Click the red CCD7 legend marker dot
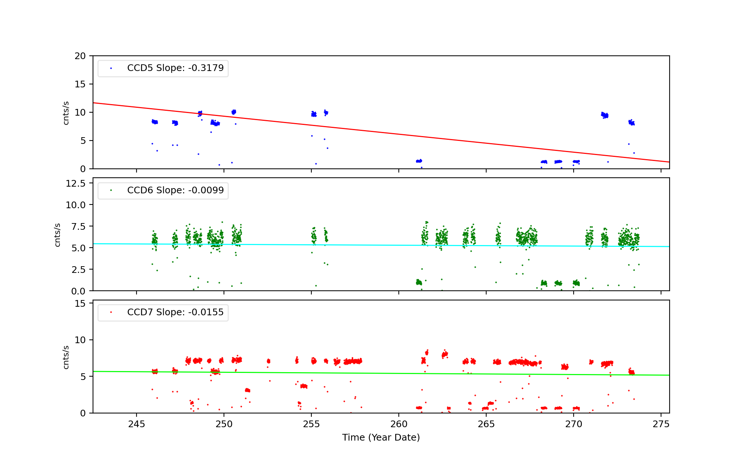The height and width of the screenshot is (464, 744). pyautogui.click(x=111, y=312)
